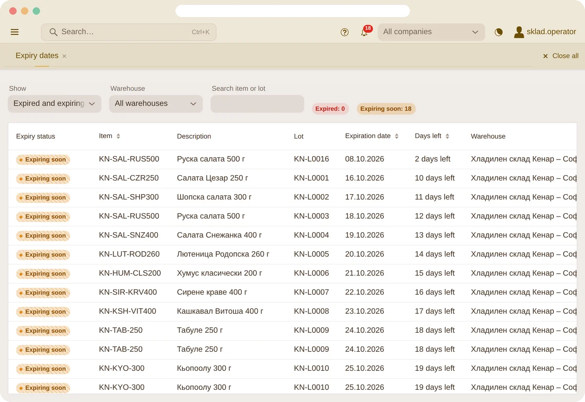Sort by Expiration date column arrows
Screen dimensions: 585x402
point(396,136)
